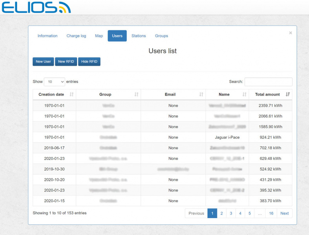
Task: Open the Groups tab
Action: [161, 36]
